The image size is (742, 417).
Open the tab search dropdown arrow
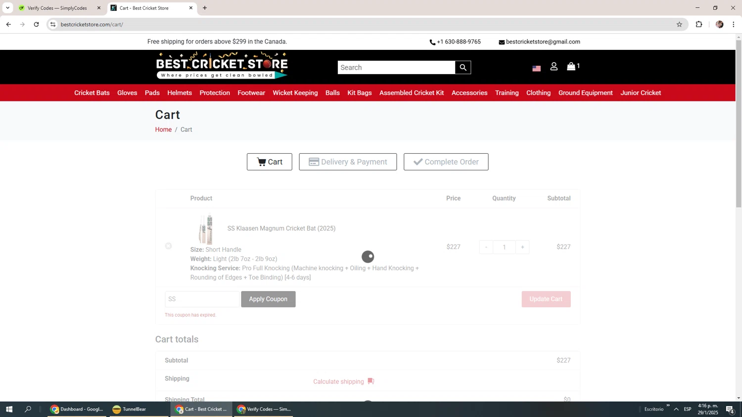[x=7, y=8]
